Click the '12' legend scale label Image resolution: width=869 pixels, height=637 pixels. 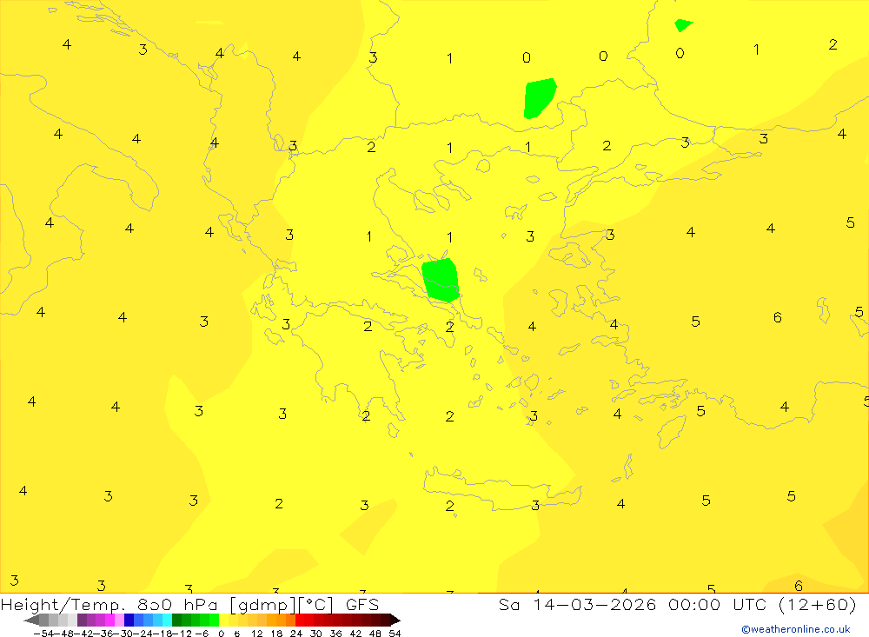tap(256, 634)
